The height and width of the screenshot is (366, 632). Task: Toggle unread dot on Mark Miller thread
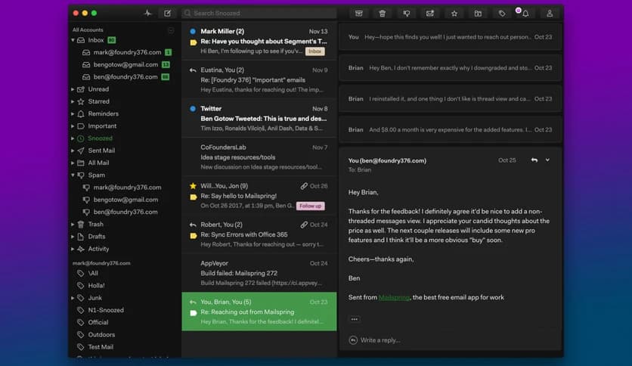[193, 31]
